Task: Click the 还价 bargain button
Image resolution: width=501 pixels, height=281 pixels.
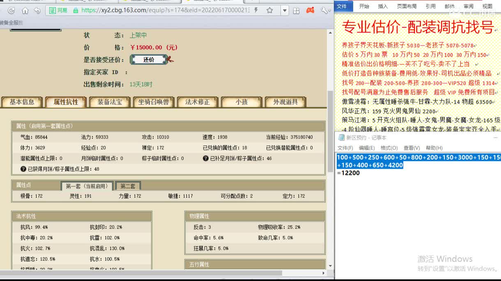Action: click(149, 59)
